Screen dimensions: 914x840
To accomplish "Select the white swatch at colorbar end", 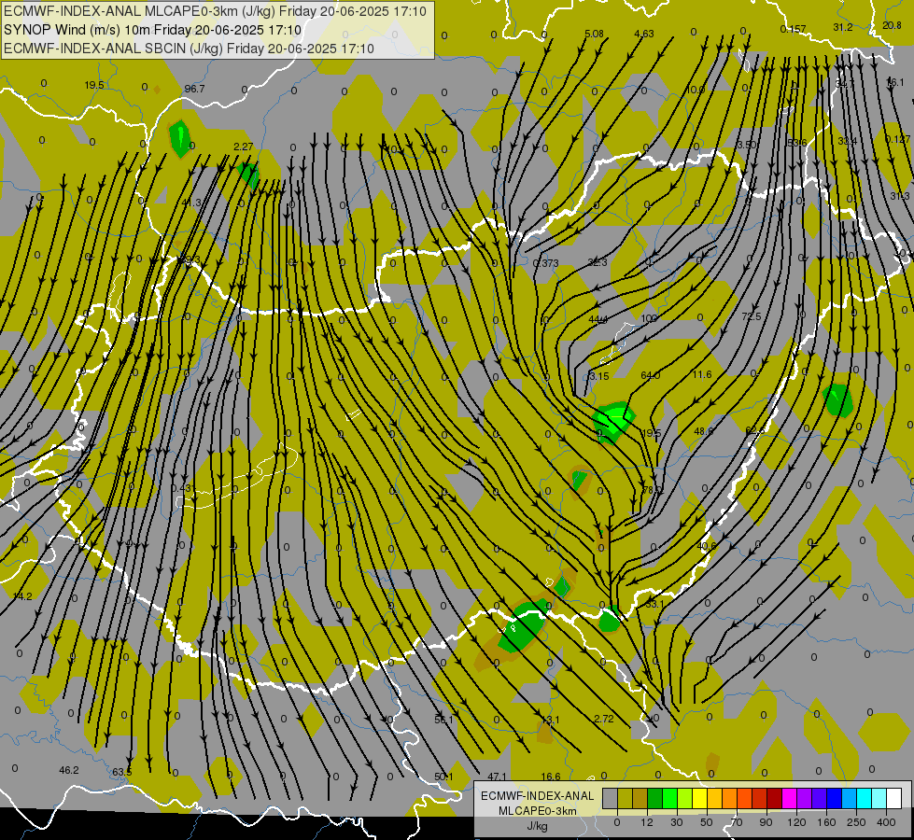I will (894, 798).
